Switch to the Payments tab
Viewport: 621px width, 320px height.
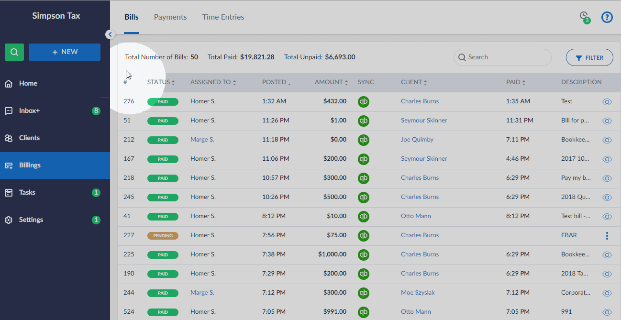[x=170, y=17]
